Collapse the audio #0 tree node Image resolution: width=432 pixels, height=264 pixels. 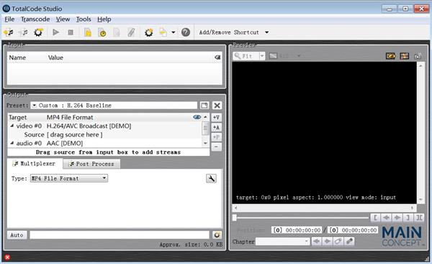pyautogui.click(x=12, y=143)
